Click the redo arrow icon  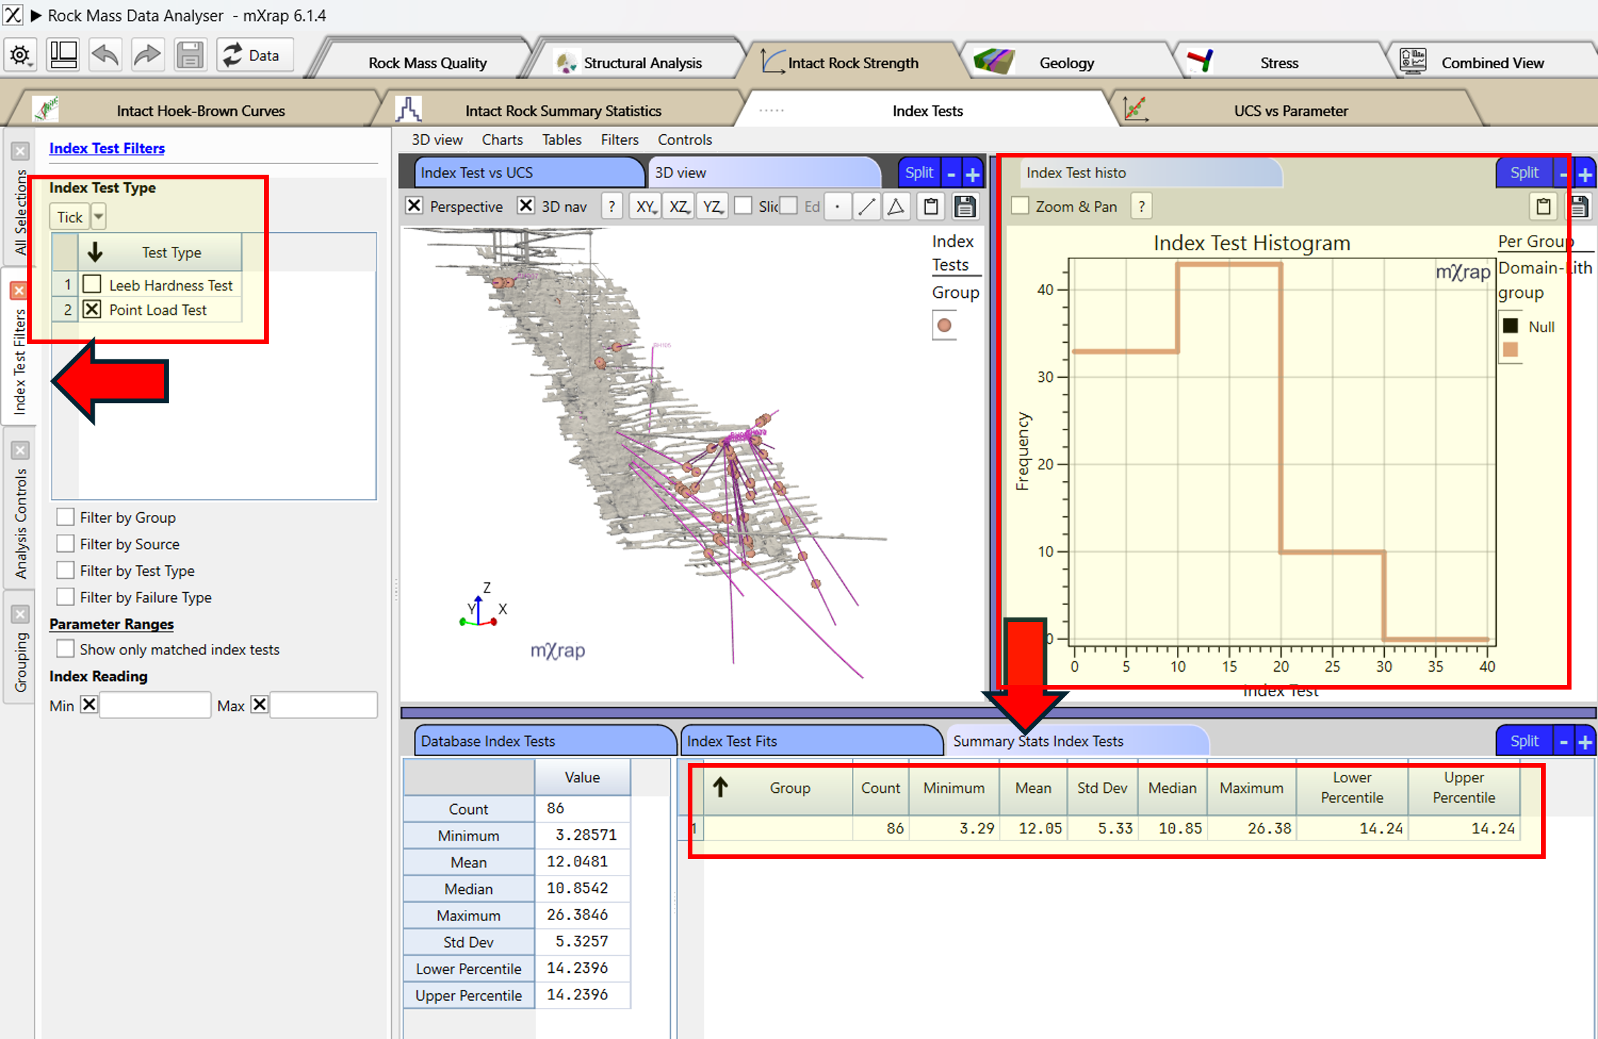point(147,55)
